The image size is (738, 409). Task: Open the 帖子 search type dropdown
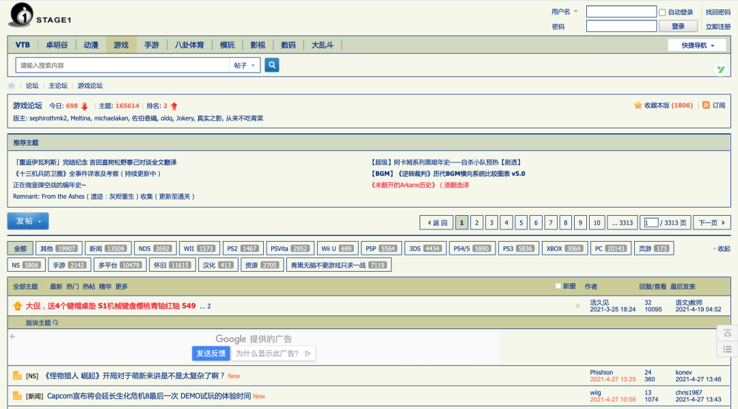point(244,66)
